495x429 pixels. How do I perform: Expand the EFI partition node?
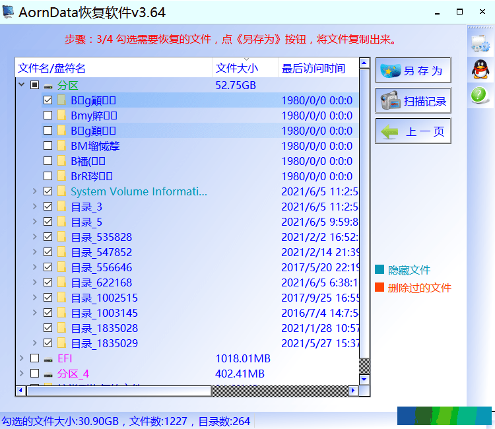point(22,358)
